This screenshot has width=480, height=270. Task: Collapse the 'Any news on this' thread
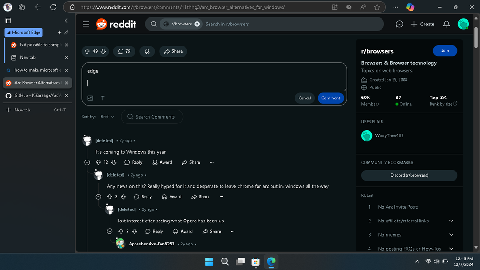(98, 197)
